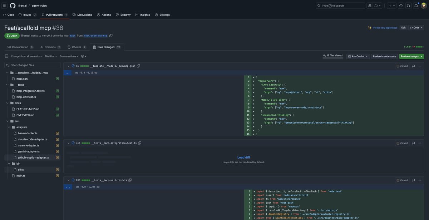This screenshot has height=220, width=429.
Task: Collapse the docs folder in file tree
Action: click(x=8, y=103)
